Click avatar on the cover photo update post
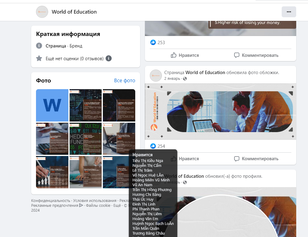Image resolution: width=308 pixels, height=237 pixels. coord(156,76)
